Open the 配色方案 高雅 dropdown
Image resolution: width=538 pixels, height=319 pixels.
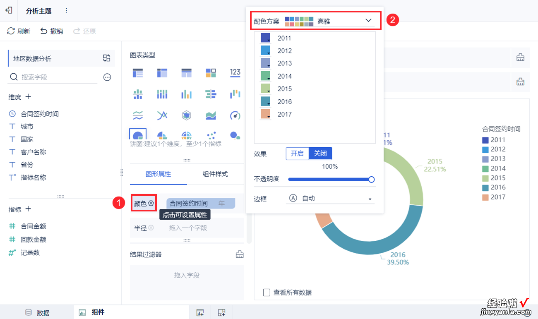coord(329,21)
